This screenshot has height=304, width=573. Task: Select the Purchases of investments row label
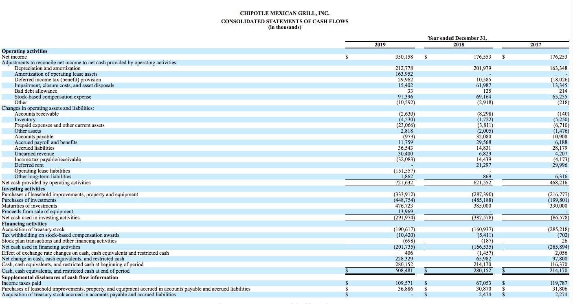(29, 200)
